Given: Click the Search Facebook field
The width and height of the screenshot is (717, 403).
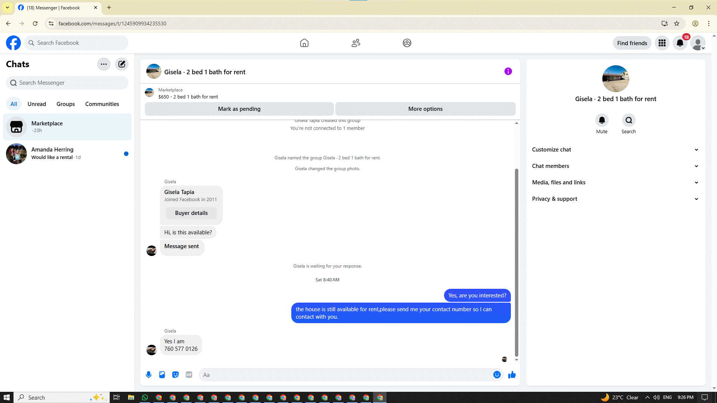Looking at the screenshot, I should (x=77, y=43).
